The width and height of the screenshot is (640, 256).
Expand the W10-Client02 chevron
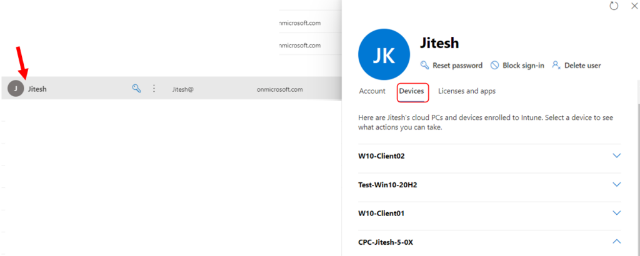click(617, 155)
